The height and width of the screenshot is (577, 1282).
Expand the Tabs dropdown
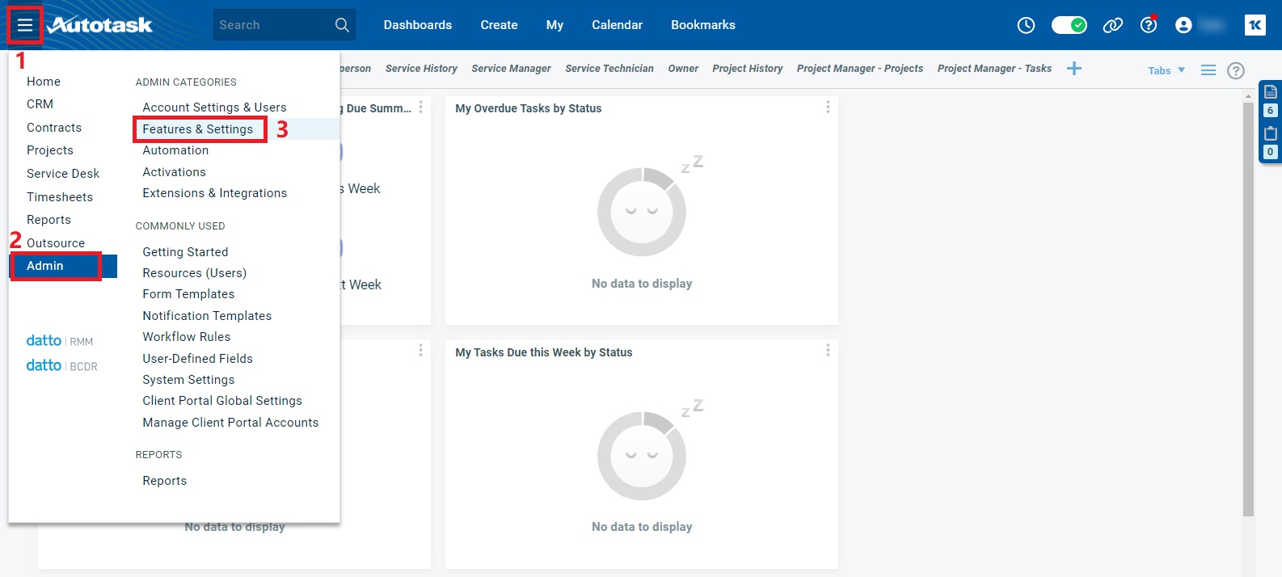pos(1166,70)
